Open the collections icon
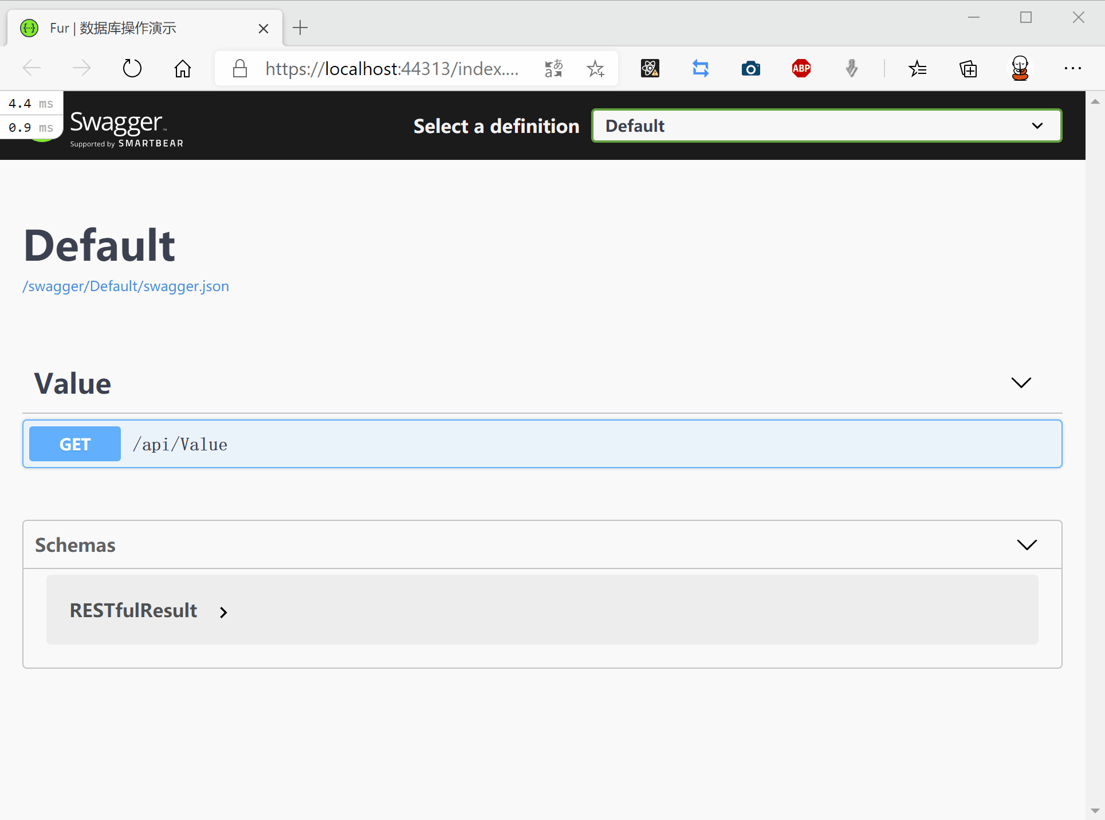Screen dimensions: 1105x820 click(x=968, y=69)
